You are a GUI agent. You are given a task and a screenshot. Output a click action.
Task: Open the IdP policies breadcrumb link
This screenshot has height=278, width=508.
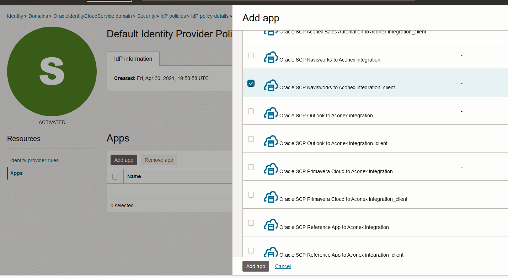click(173, 16)
